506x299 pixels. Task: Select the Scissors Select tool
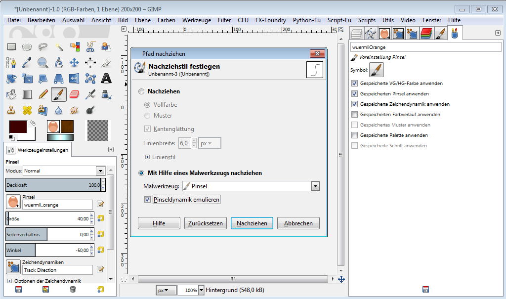pos(90,47)
